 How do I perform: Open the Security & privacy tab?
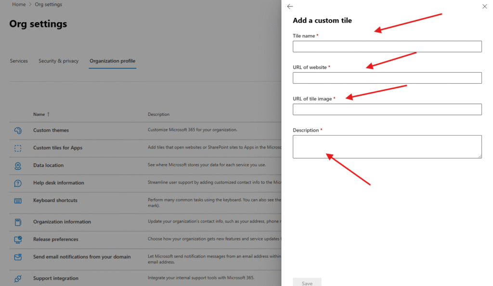click(x=58, y=61)
